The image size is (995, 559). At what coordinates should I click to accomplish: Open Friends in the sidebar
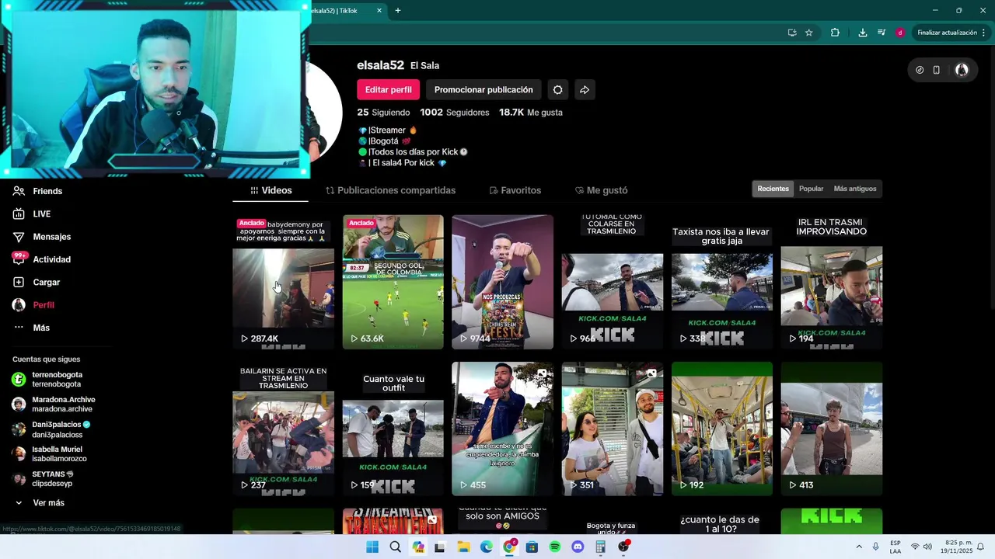(x=37, y=191)
